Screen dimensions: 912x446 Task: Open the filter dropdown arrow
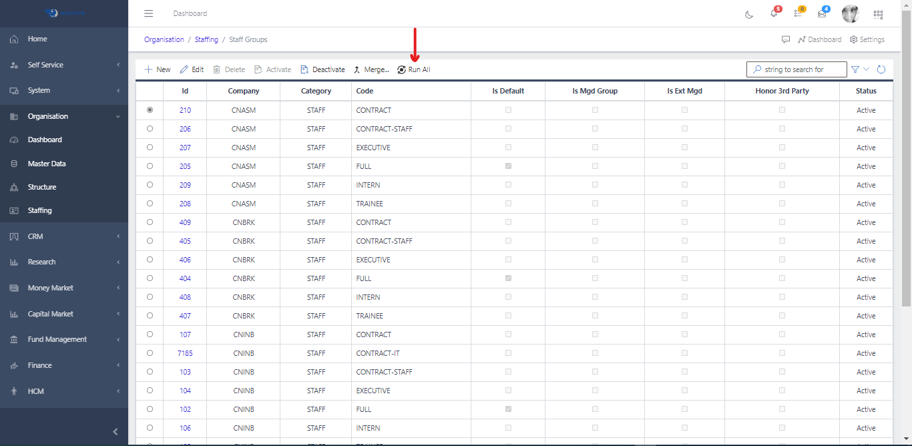point(867,69)
